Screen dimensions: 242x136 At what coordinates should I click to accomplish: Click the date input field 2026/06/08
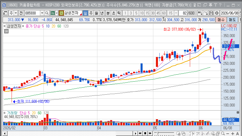point(230,13)
